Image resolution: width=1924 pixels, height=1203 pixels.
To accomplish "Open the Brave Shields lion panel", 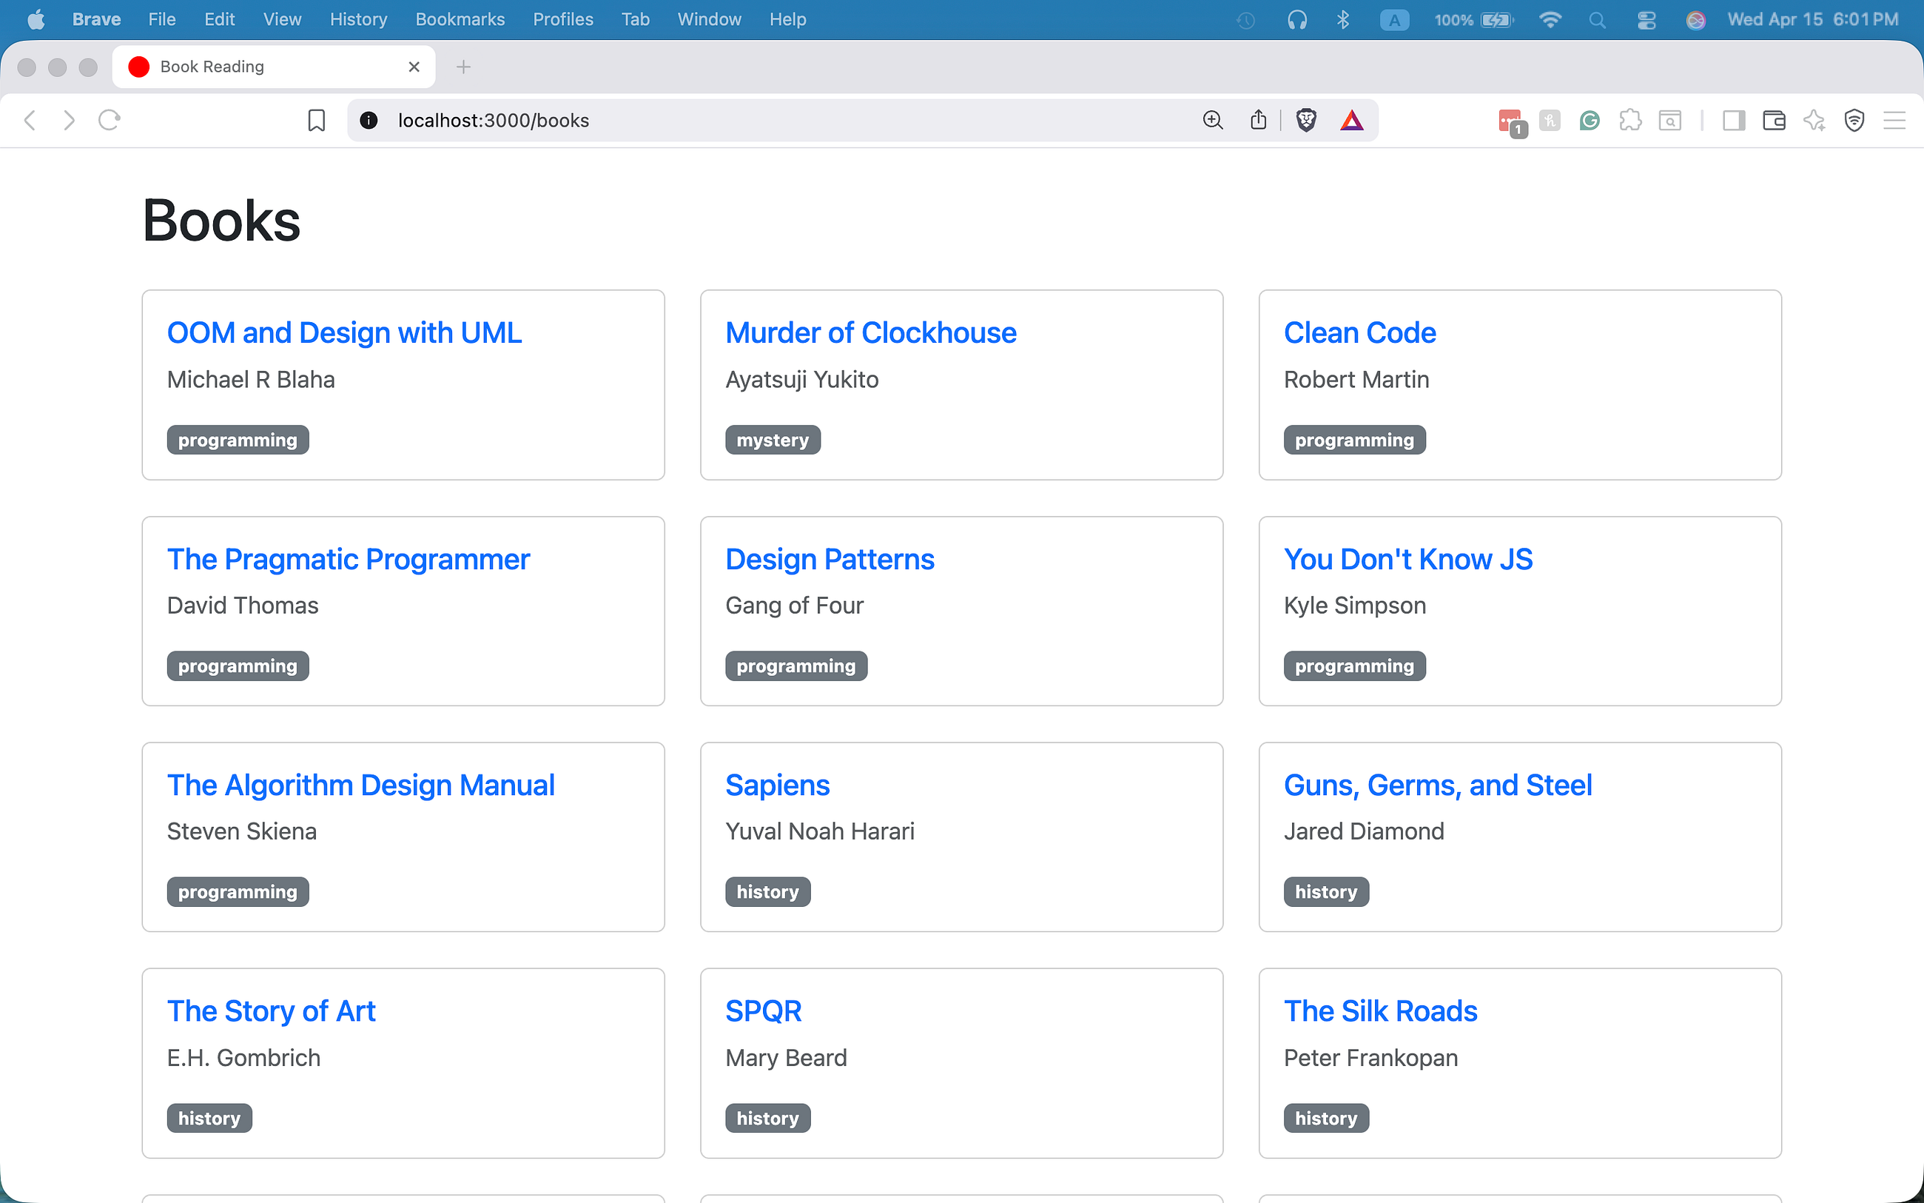I will pyautogui.click(x=1306, y=120).
